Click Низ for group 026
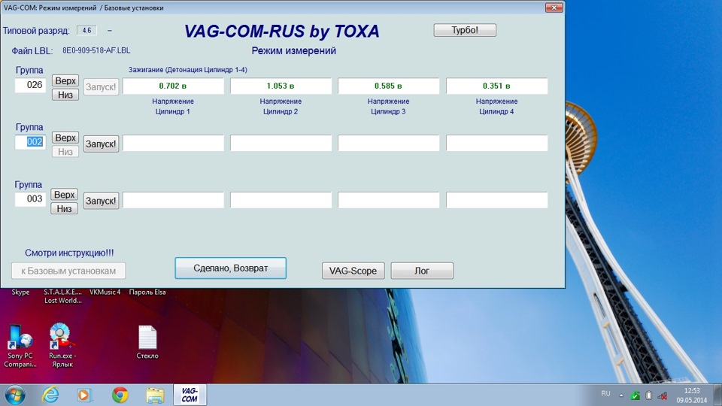The image size is (722, 406). pyautogui.click(x=65, y=95)
